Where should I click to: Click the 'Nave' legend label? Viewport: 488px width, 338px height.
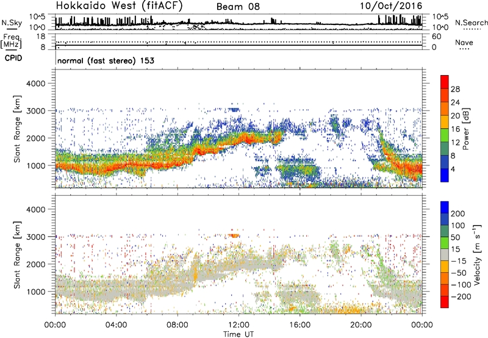coord(464,43)
